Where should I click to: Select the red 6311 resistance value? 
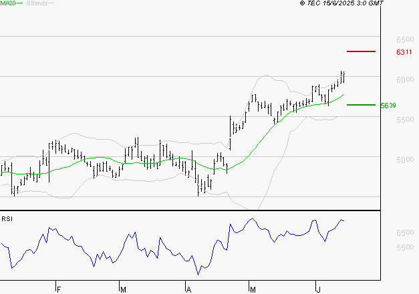pyautogui.click(x=404, y=52)
